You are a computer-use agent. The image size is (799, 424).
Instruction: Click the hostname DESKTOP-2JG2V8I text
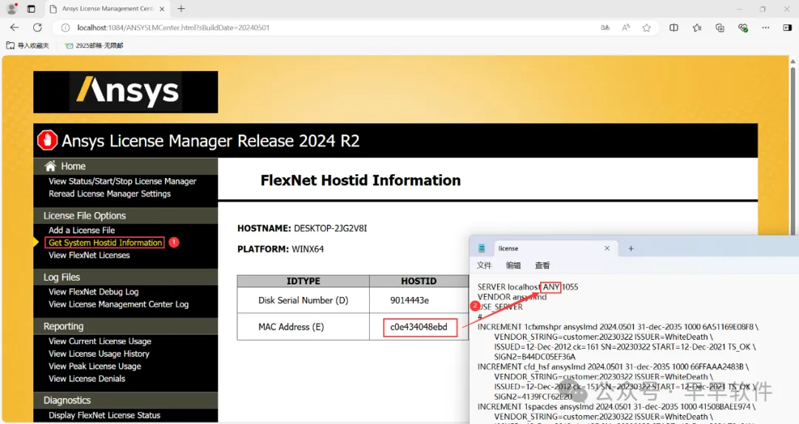[x=330, y=228]
